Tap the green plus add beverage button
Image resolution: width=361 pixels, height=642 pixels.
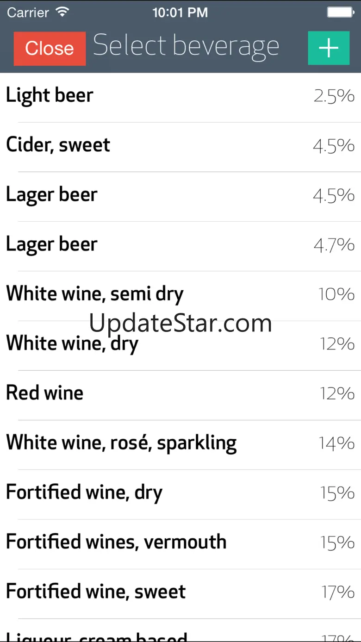point(329,48)
